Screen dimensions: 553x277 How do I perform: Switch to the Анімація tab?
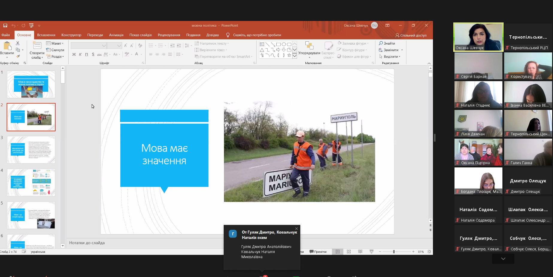[116, 35]
